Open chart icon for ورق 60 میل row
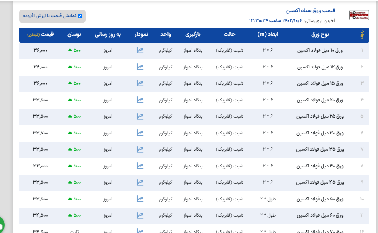Viewport: 378px width, 233px height. (140, 215)
